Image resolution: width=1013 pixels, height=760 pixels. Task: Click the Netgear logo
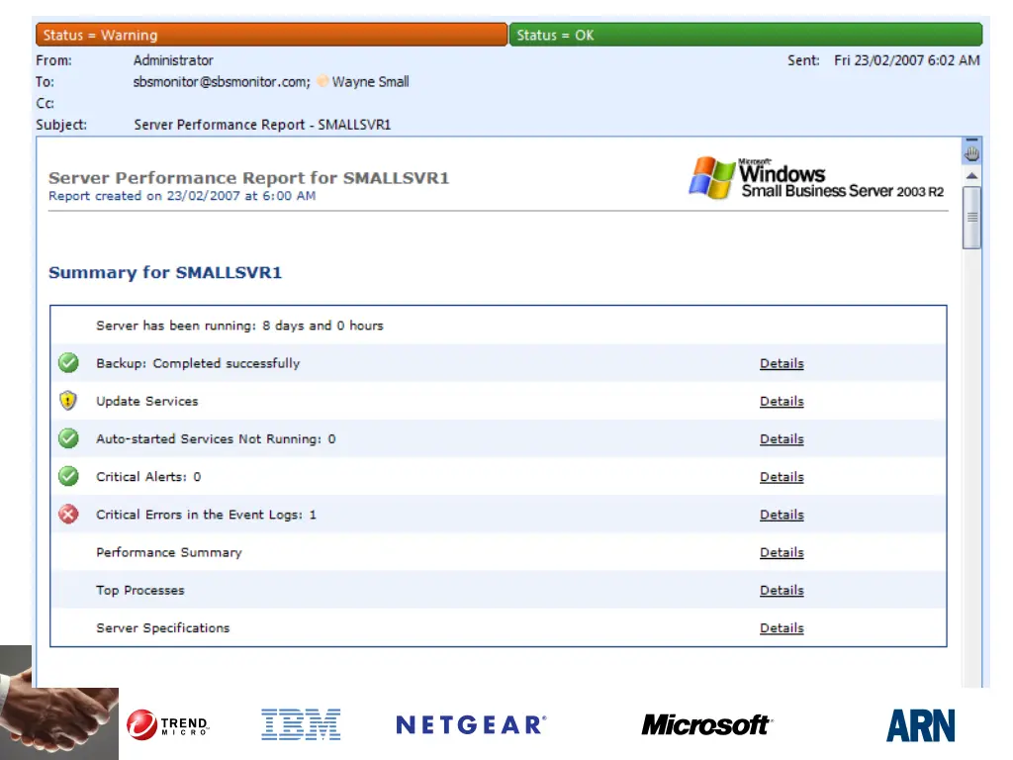(x=471, y=725)
